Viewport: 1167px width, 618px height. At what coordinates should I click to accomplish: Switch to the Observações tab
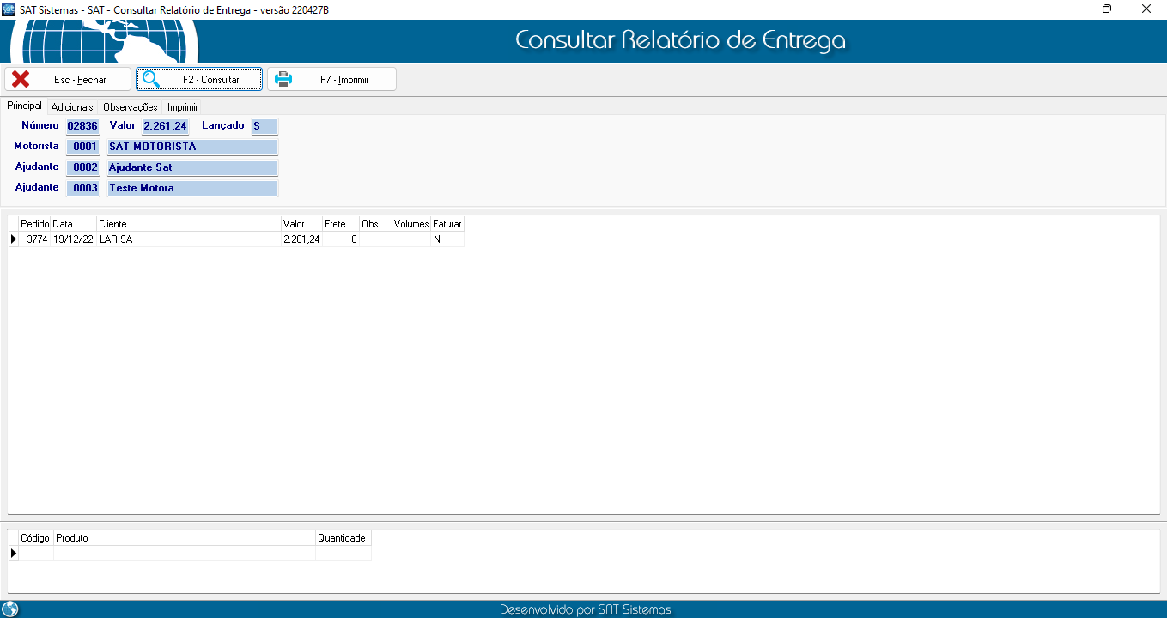click(131, 107)
